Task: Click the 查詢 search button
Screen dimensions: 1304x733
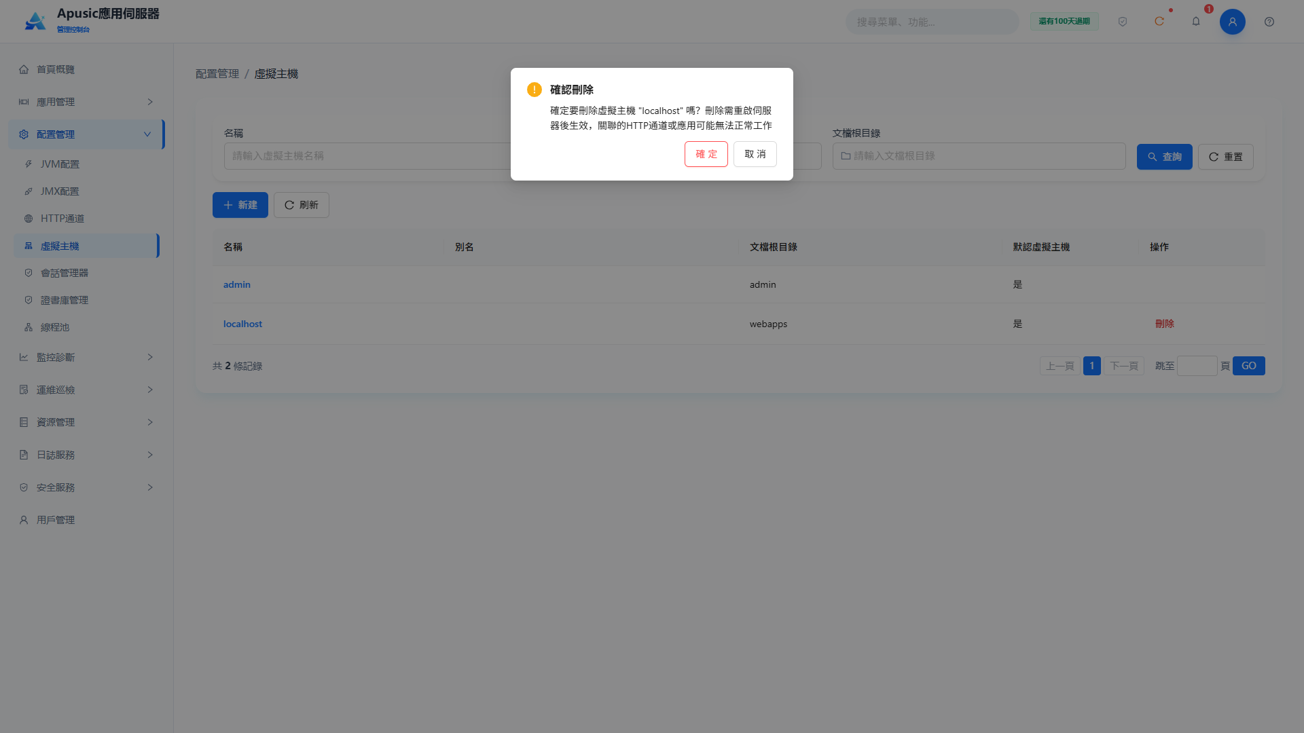Action: click(x=1165, y=157)
